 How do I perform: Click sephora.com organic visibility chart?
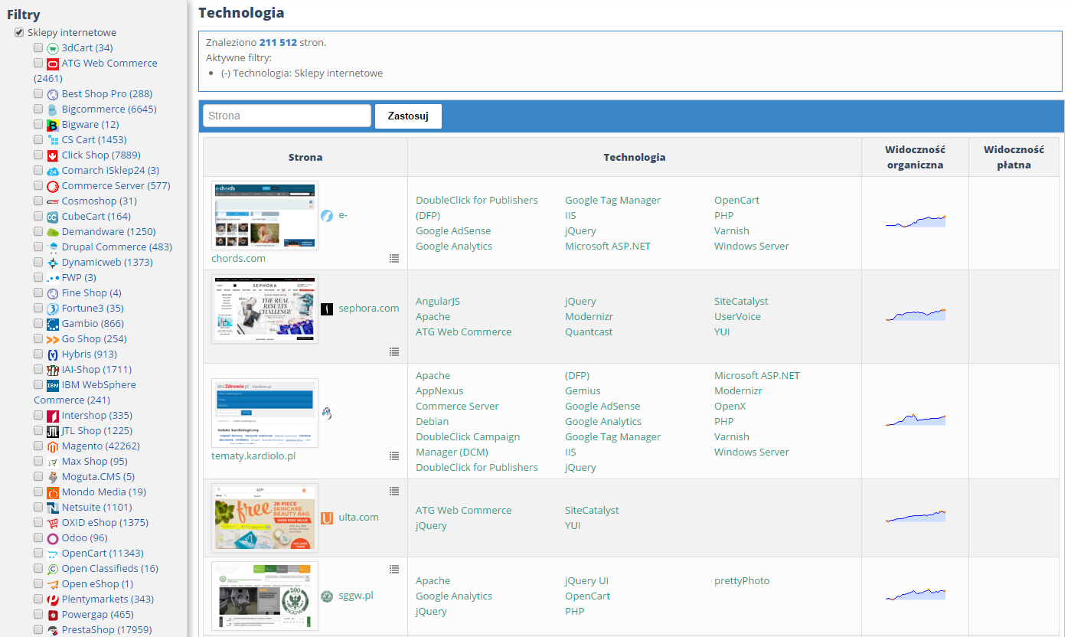pos(916,315)
